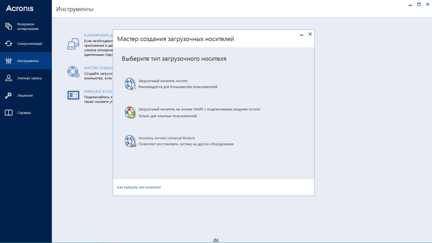Select 'Загрузочный носитель Acronis' option text

pyautogui.click(x=163, y=81)
